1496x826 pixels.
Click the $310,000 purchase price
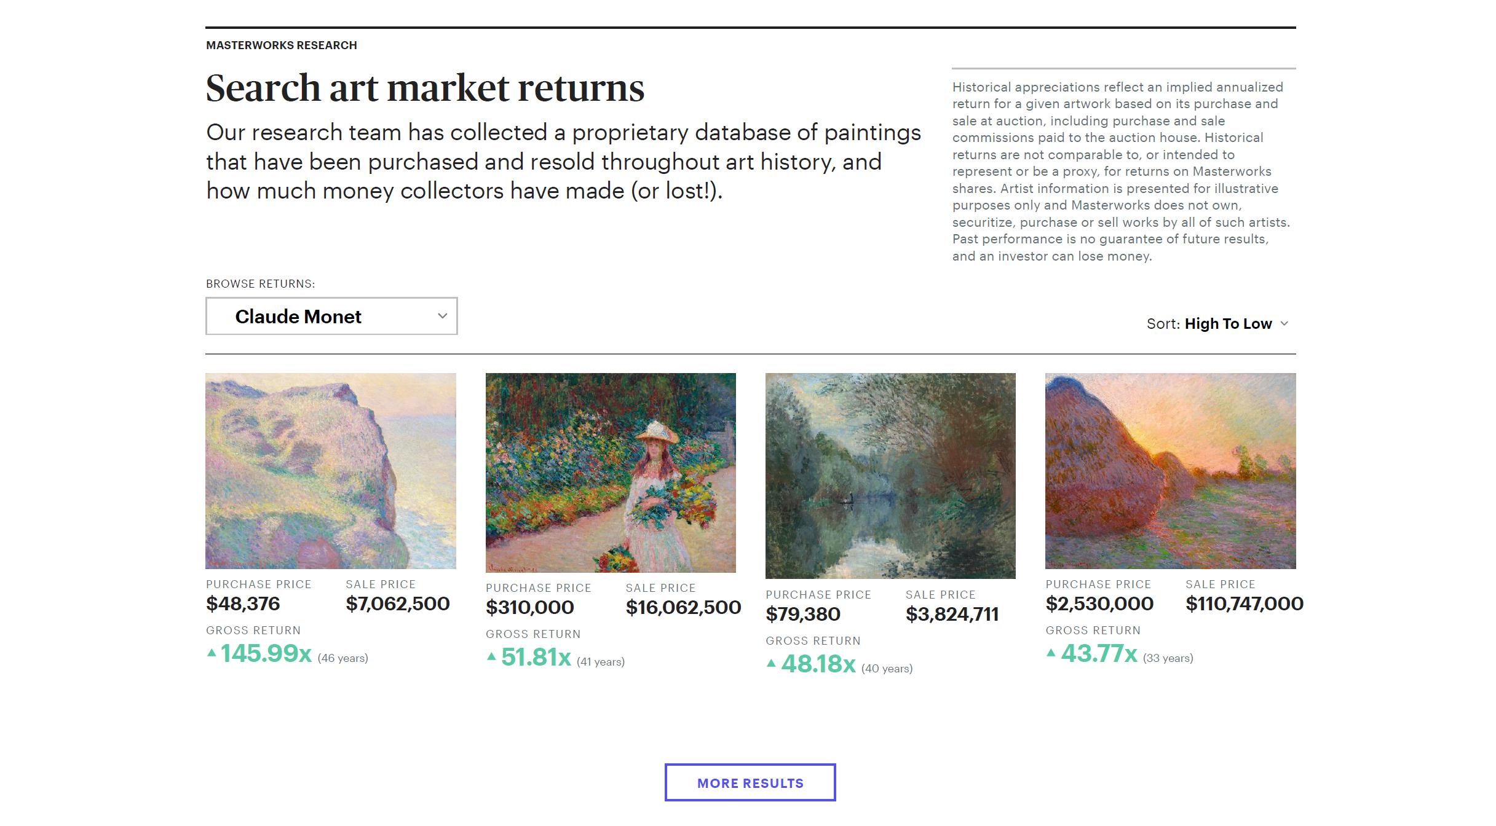click(x=529, y=607)
